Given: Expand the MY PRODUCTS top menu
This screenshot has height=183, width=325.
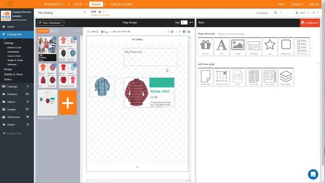Looking at the screenshot, I should pyautogui.click(x=54, y=4).
